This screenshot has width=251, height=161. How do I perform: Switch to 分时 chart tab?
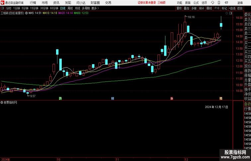point(9,8)
